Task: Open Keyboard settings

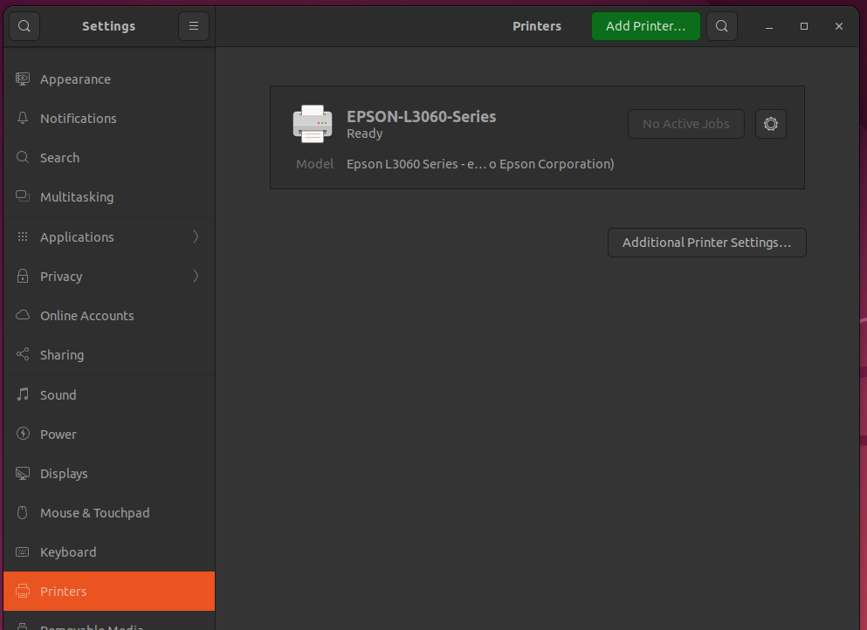Action: click(x=109, y=552)
